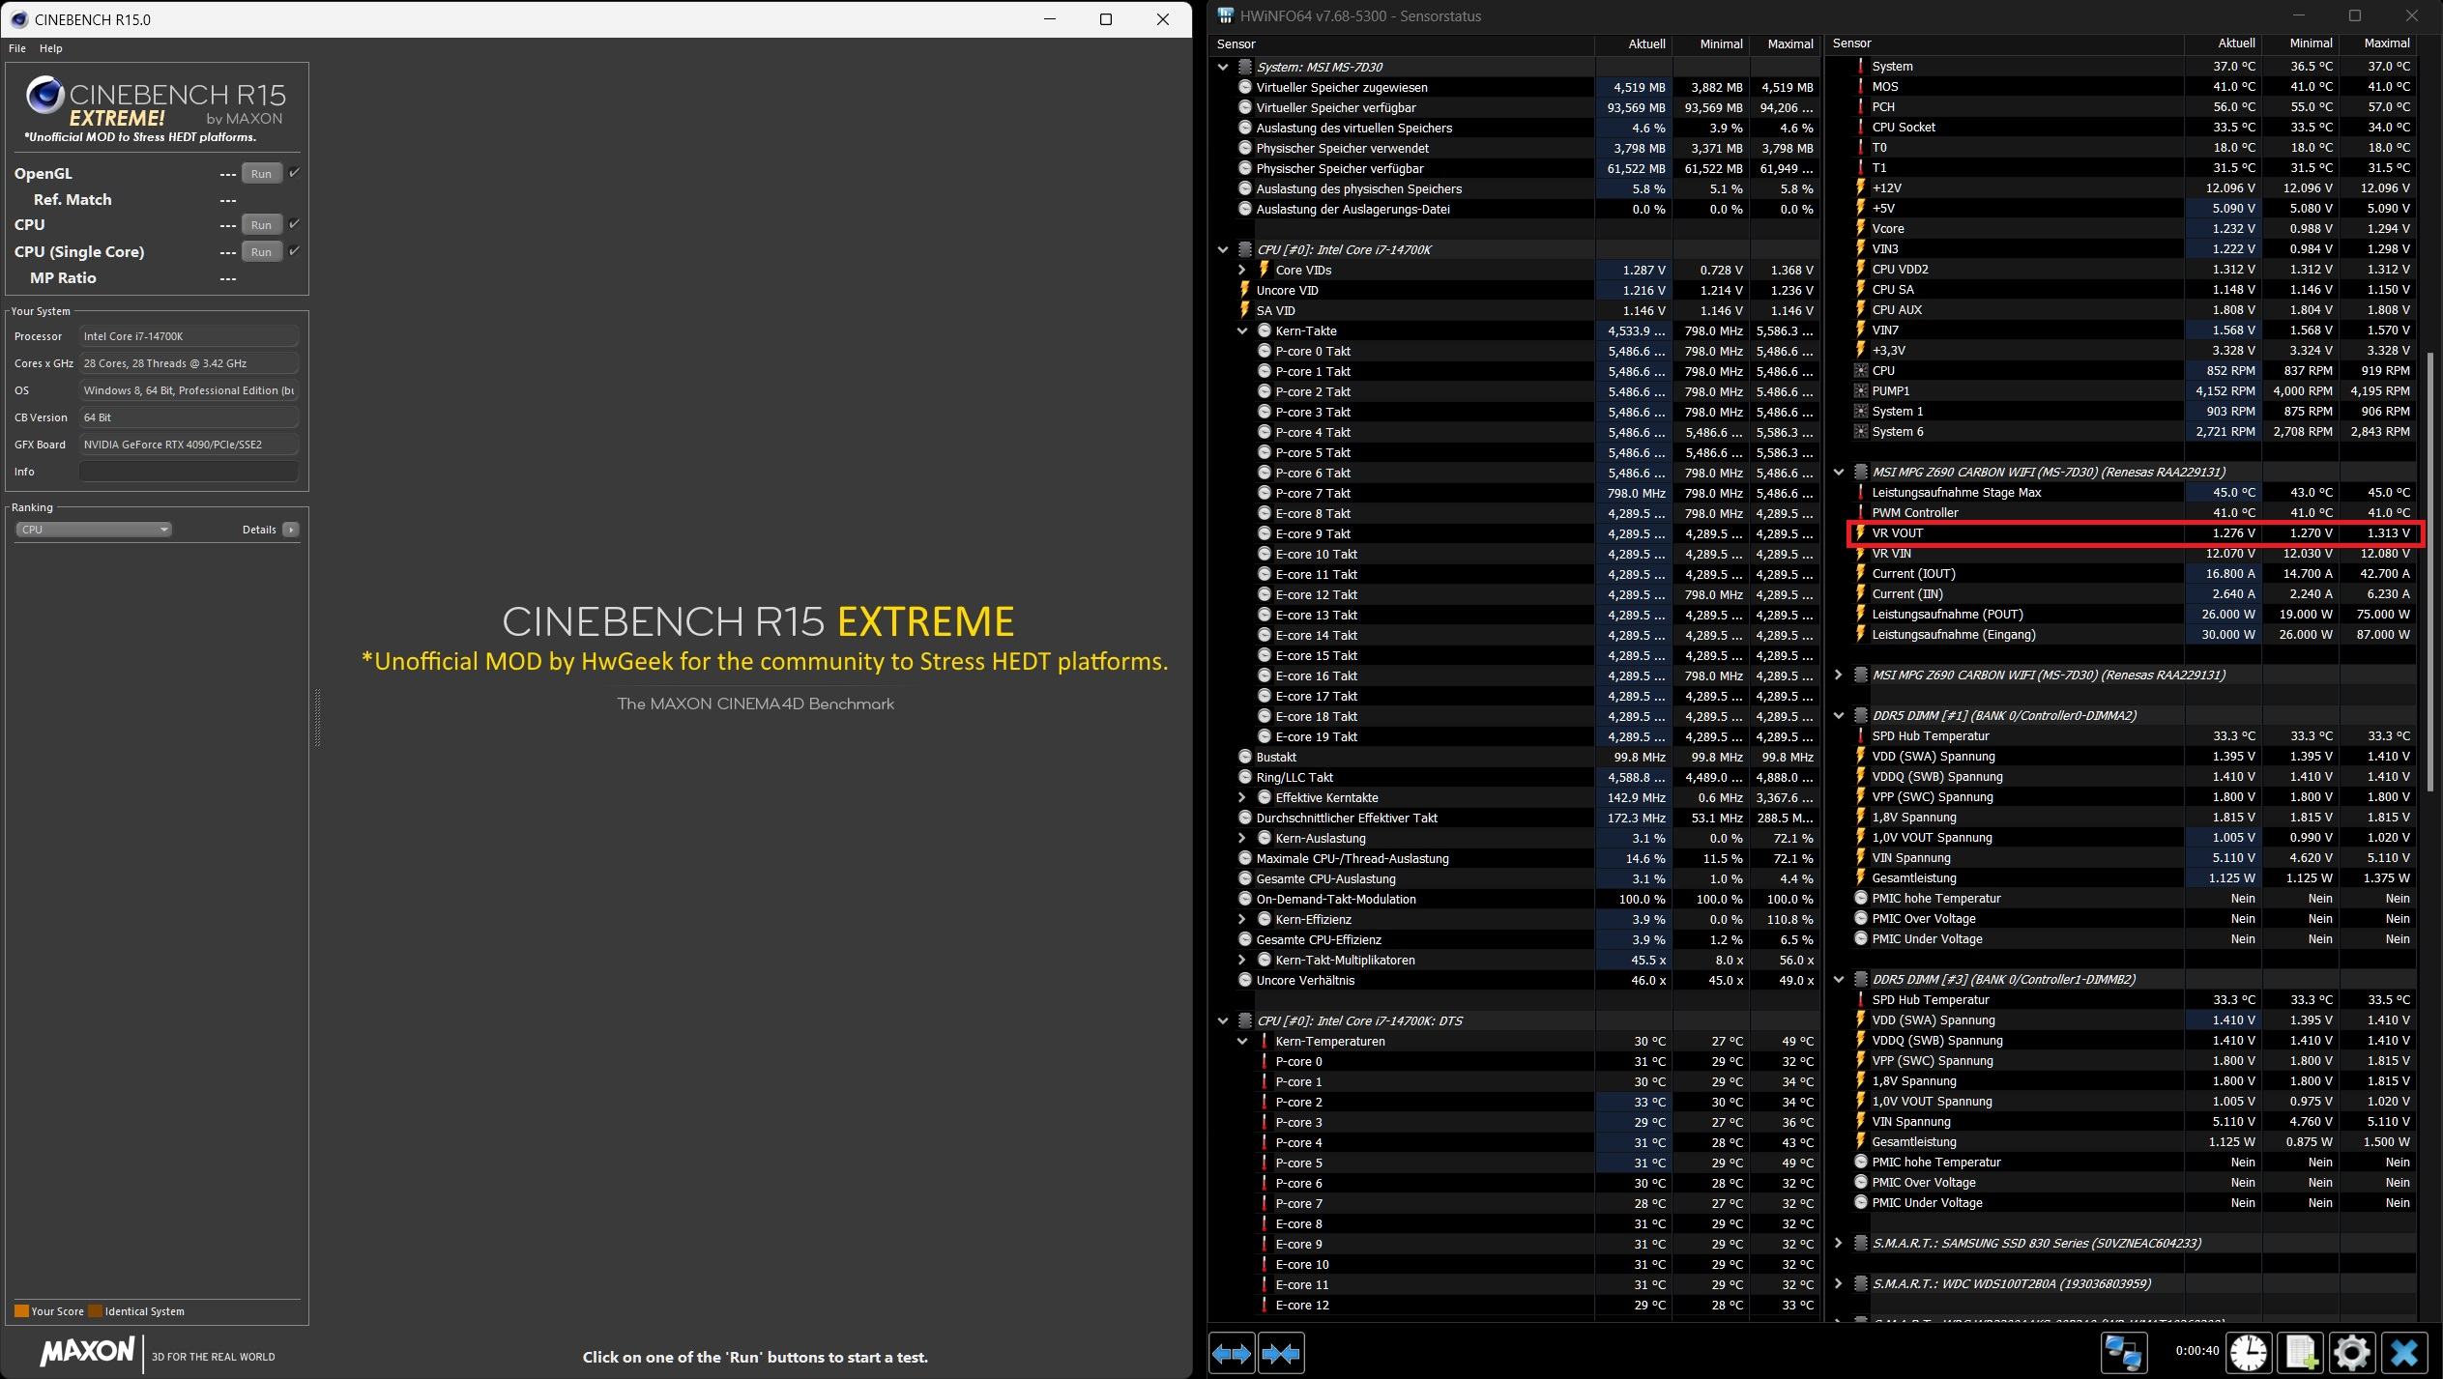Start logging with the sheet-plus icon
The image size is (2443, 1379).
coord(2301,1353)
